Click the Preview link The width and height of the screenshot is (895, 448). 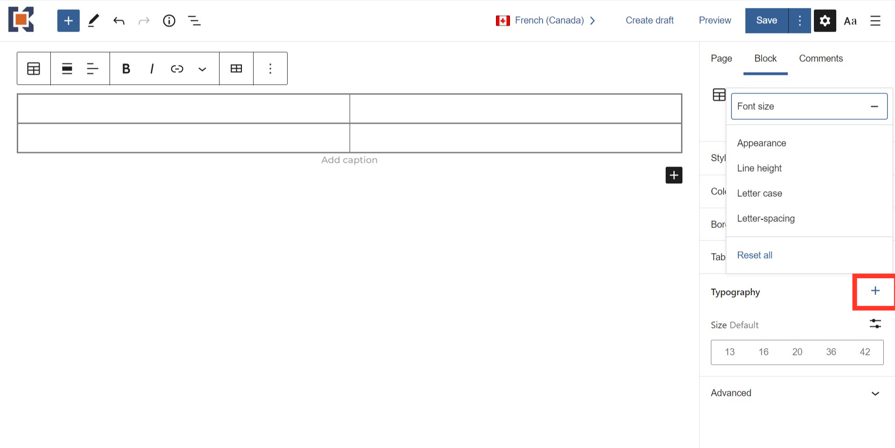point(715,20)
